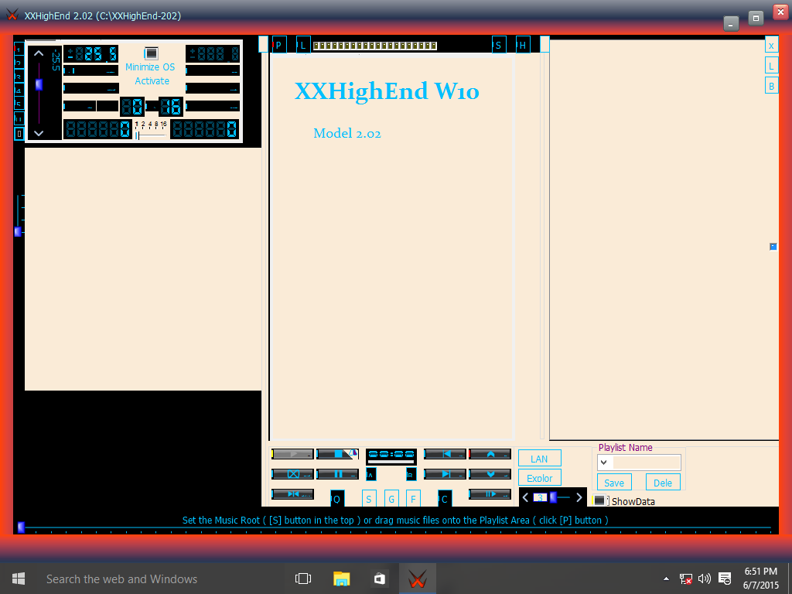Open File Explorer from the taskbar
This screenshot has width=792, height=594.
[x=341, y=579]
